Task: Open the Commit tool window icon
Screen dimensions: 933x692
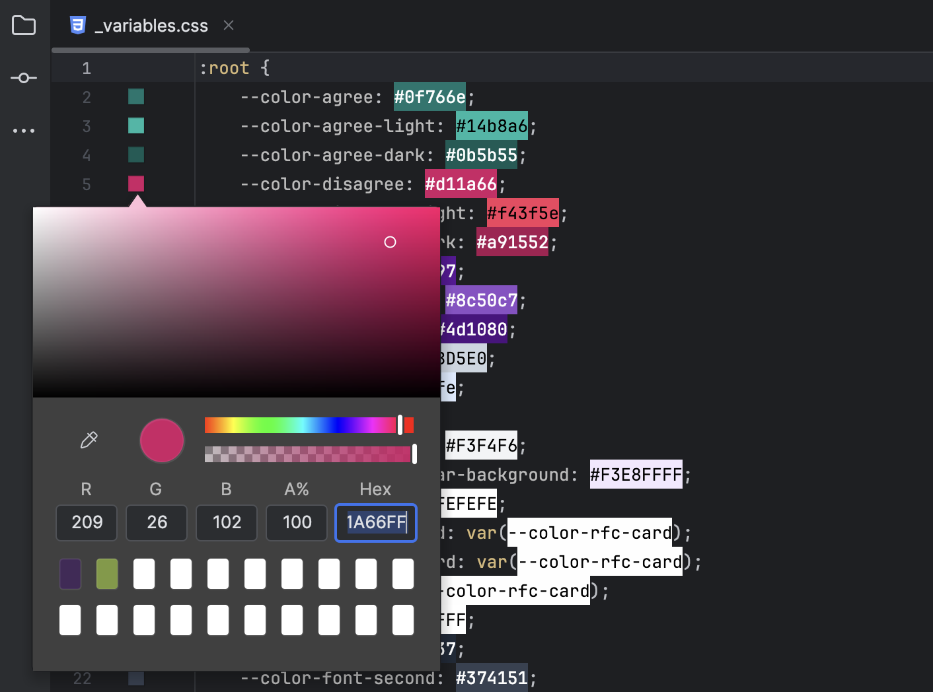Action: point(24,77)
